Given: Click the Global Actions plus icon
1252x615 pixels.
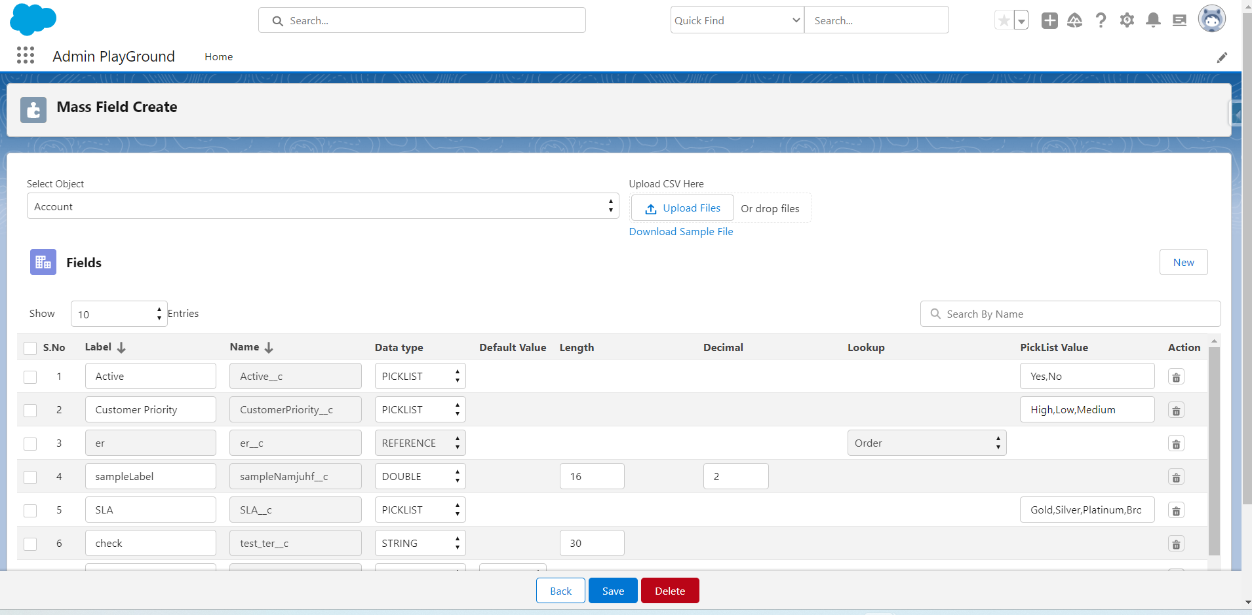Looking at the screenshot, I should [x=1049, y=21].
